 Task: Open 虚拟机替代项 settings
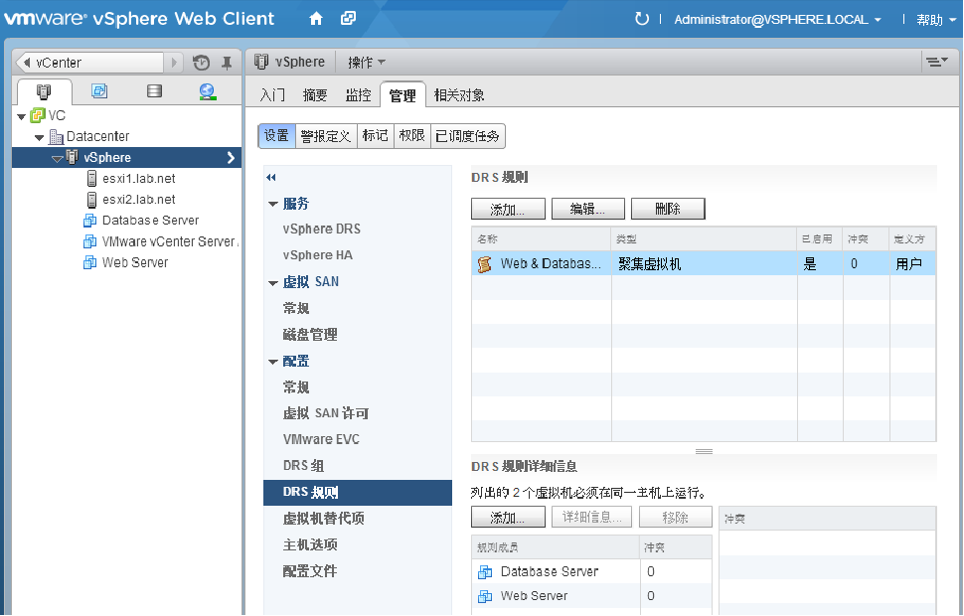323,519
